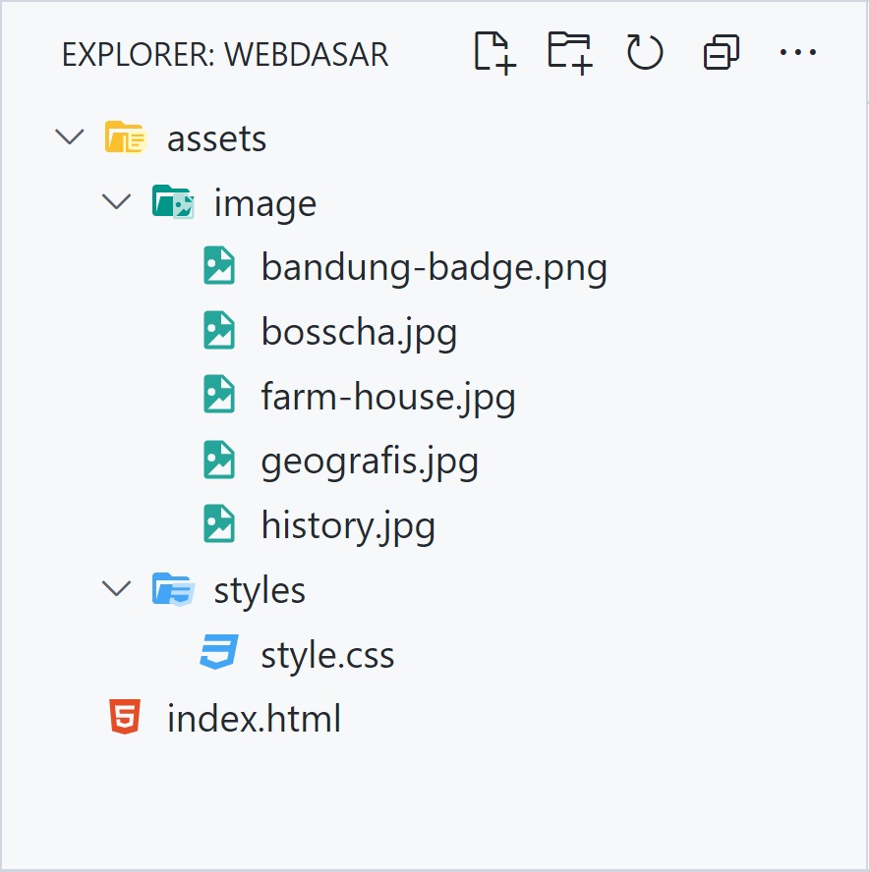Click the yellow assets folder icon
869x872 pixels.
125,137
